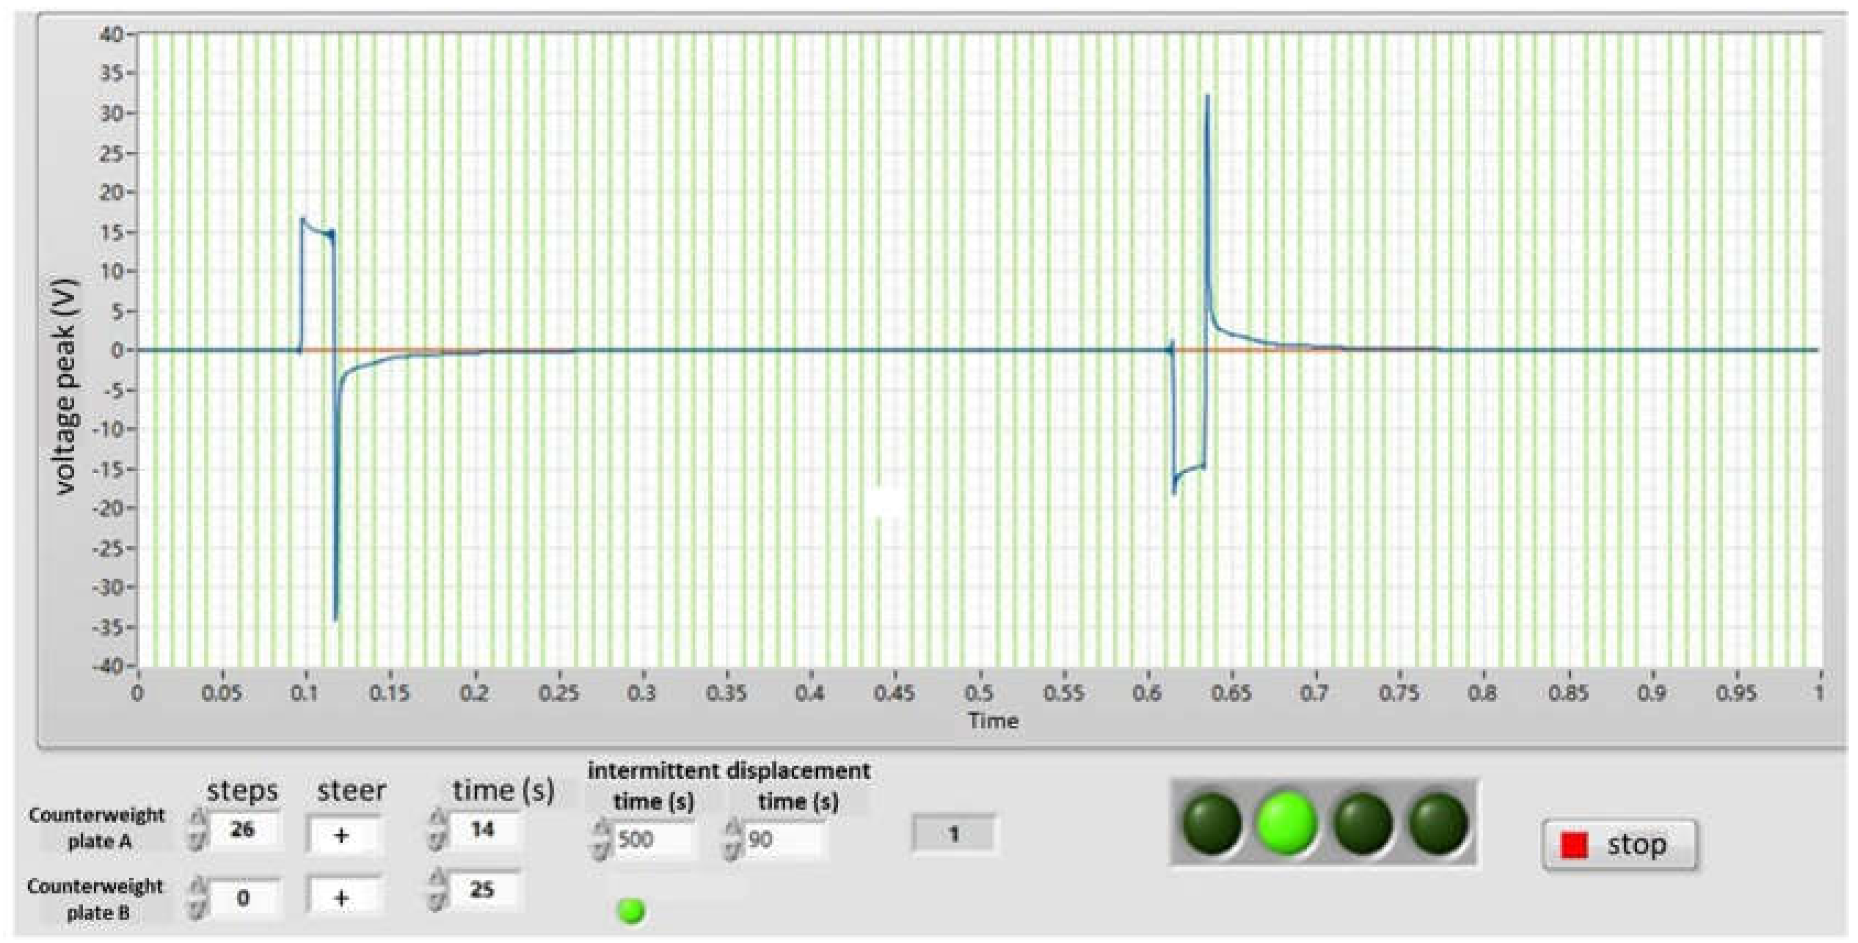Click the voltage peak axis label
The width and height of the screenshot is (1858, 943).
tap(65, 387)
